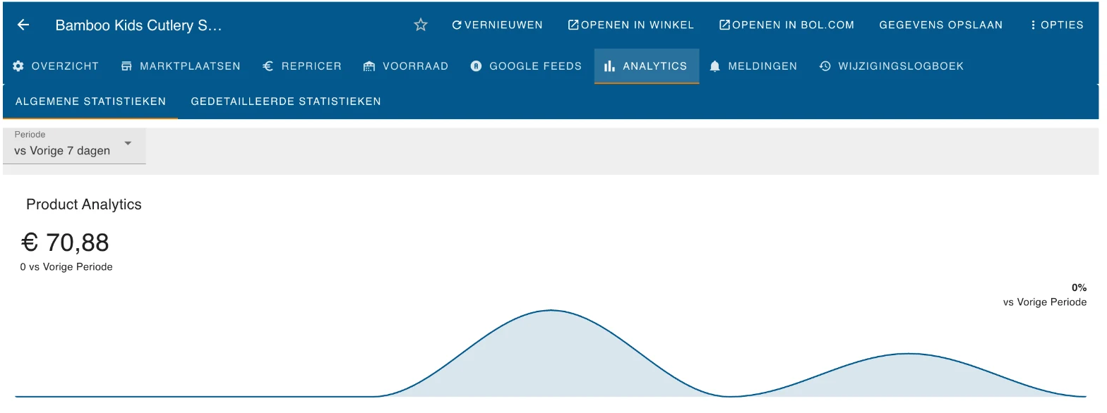Click the Product Analytics heading
Viewport: 1107px width, 413px height.
(84, 204)
